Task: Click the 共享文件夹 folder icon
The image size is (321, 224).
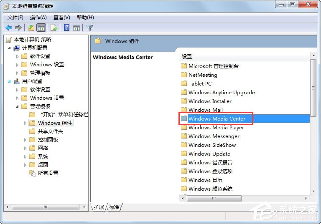Action: click(x=32, y=131)
